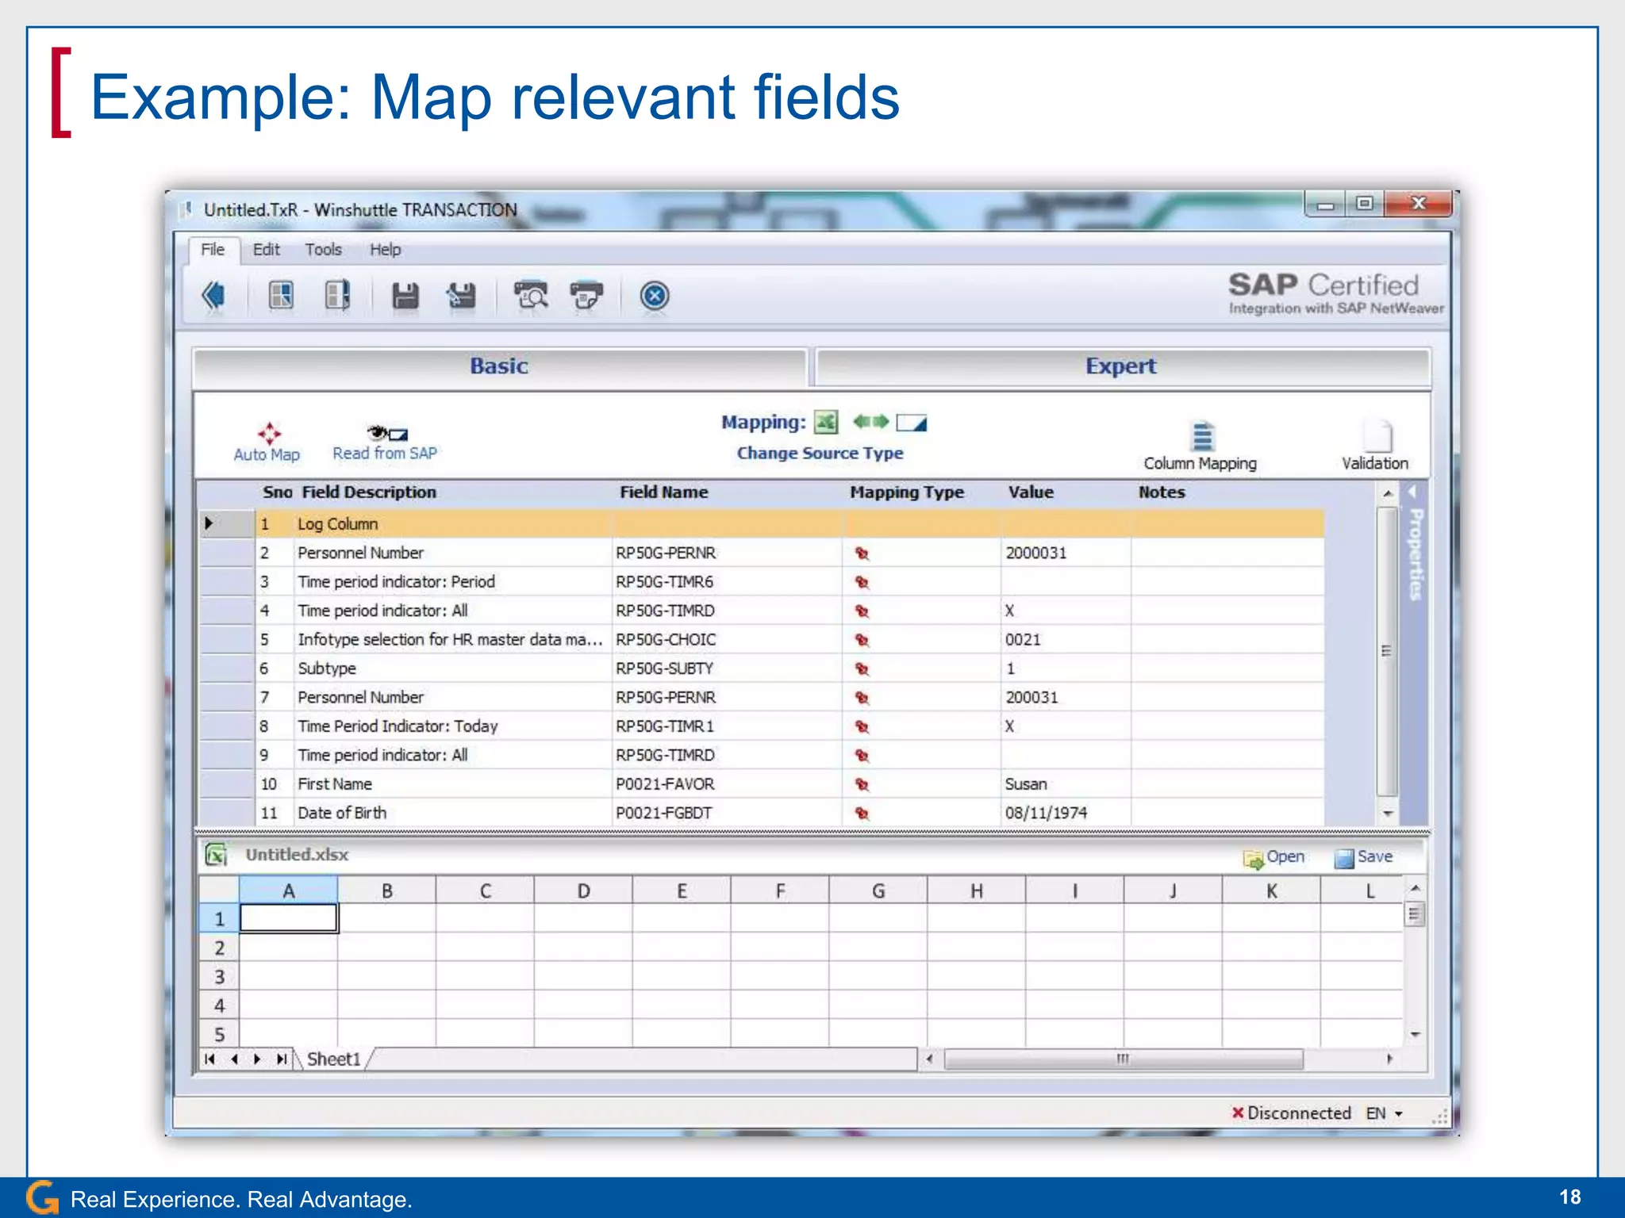Open the Validation page icon
The height and width of the screenshot is (1218, 1625).
(1378, 436)
